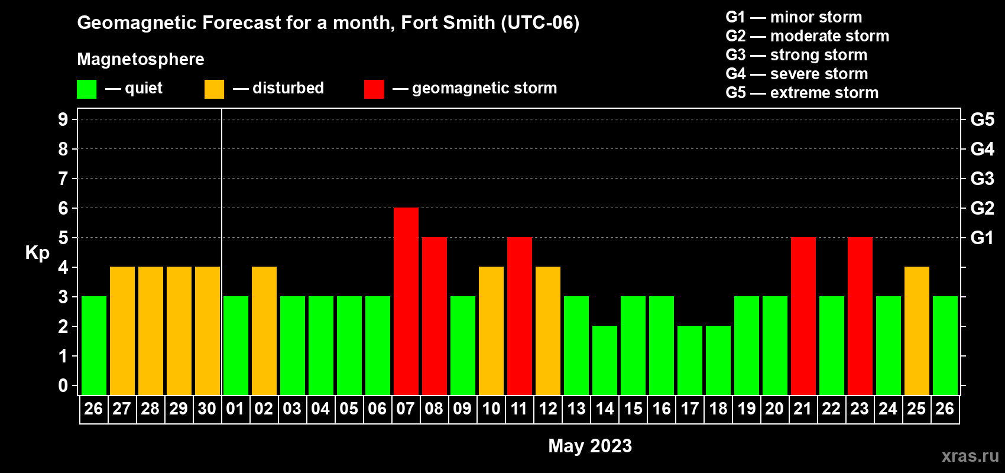1005x473 pixels.
Task: Click the 'G4 — severe storm' legend line
Action: (797, 74)
